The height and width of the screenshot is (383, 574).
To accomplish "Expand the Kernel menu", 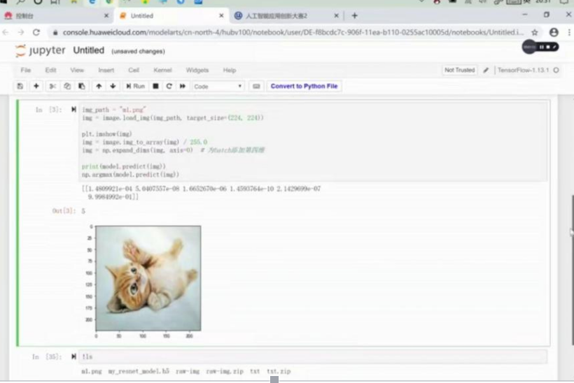I will coord(162,70).
